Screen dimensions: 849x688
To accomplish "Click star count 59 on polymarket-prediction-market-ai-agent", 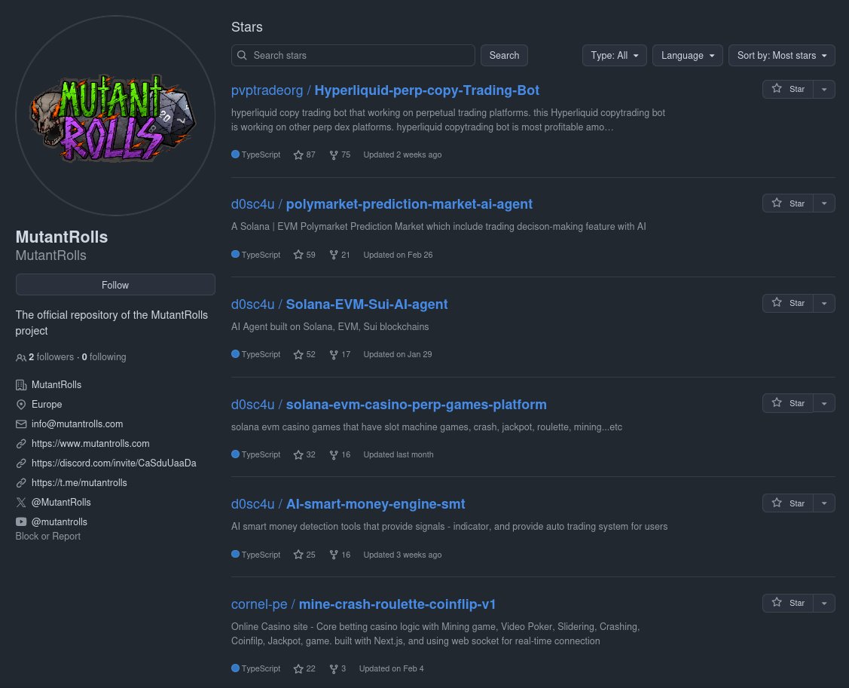I will 304,255.
